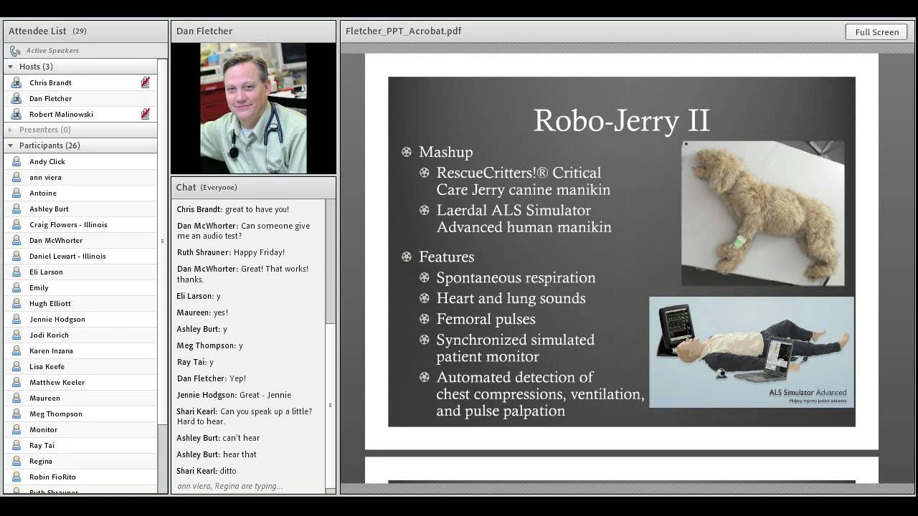Click the "Heart and lung sounds" bullet

pos(511,298)
